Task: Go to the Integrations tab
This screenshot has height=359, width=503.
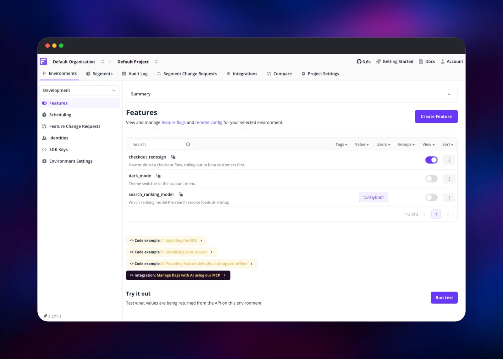Action: 242,74
